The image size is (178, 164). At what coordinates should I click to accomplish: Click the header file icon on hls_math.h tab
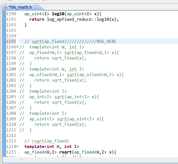[x=5, y=7]
